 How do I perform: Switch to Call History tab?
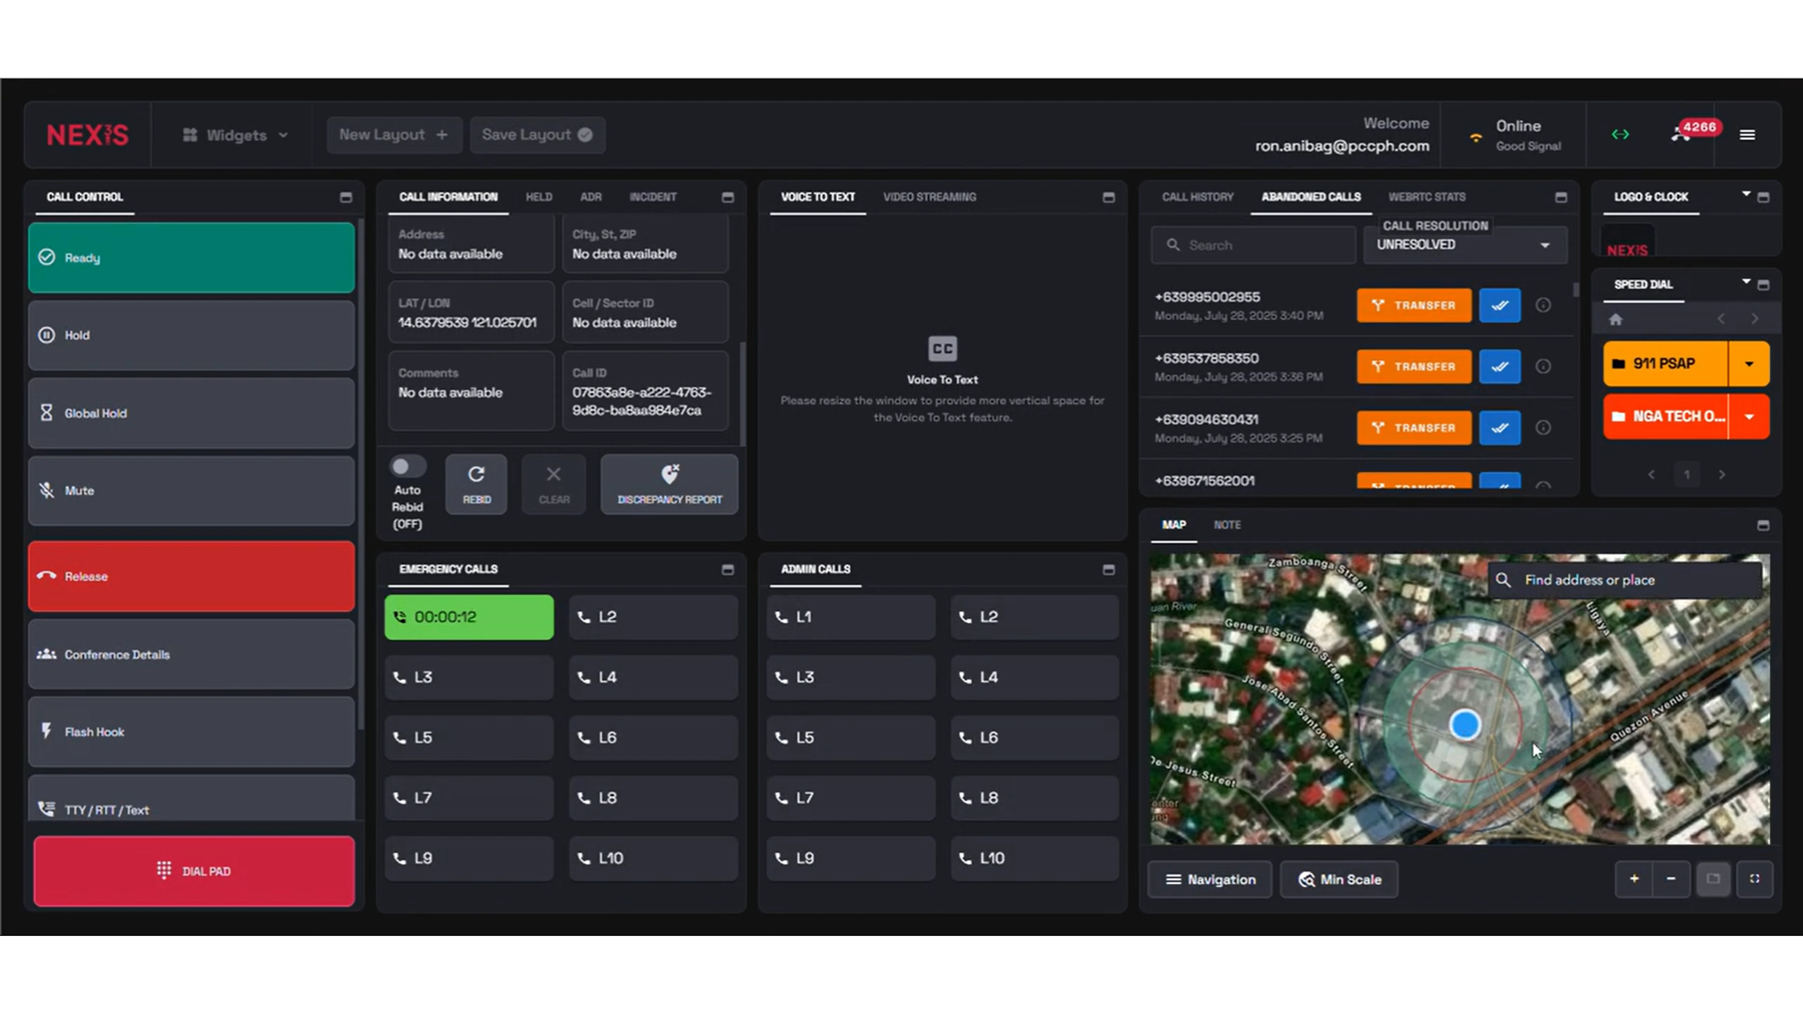[1197, 197]
